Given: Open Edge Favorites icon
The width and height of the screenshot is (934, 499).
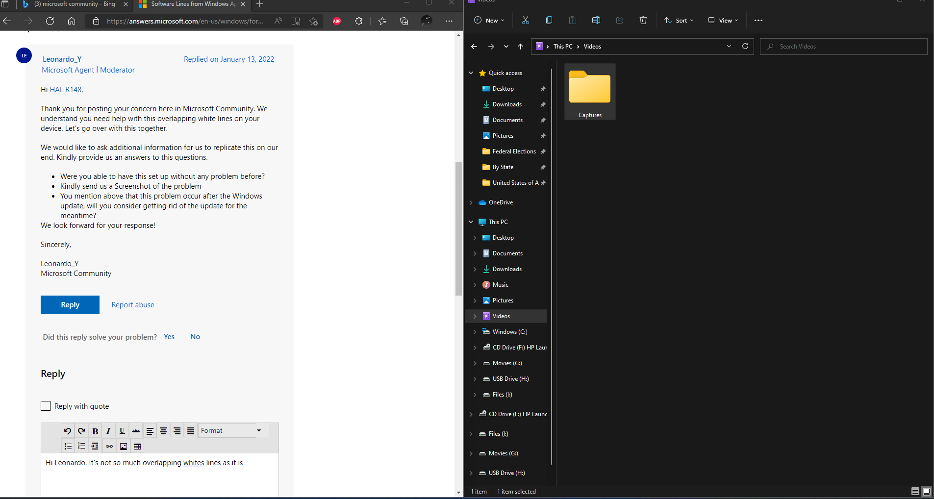Looking at the screenshot, I should point(382,21).
